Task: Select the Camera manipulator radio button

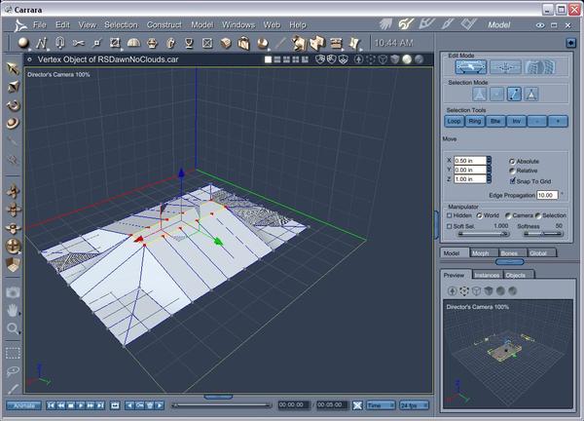Action: (x=508, y=215)
